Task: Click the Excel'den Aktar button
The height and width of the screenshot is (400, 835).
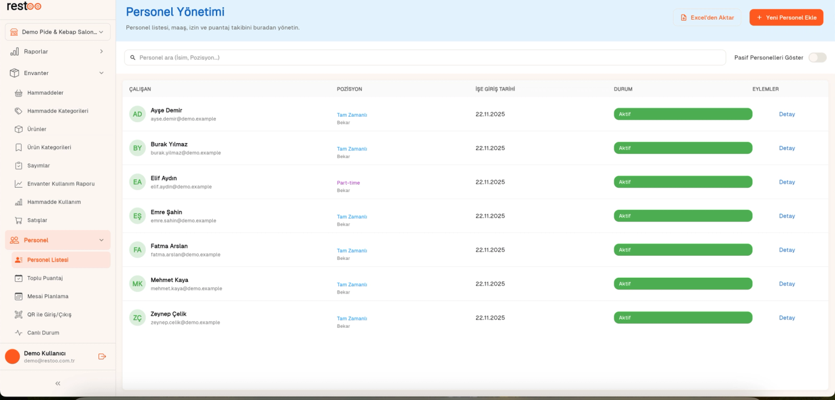Action: click(707, 18)
